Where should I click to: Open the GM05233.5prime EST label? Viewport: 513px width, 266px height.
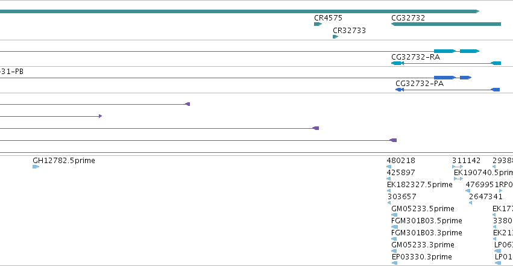(423, 209)
